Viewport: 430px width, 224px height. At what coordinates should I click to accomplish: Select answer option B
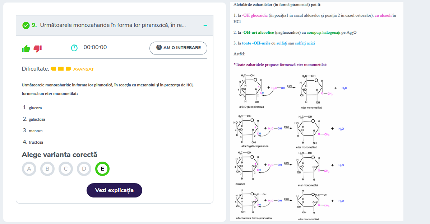point(47,169)
